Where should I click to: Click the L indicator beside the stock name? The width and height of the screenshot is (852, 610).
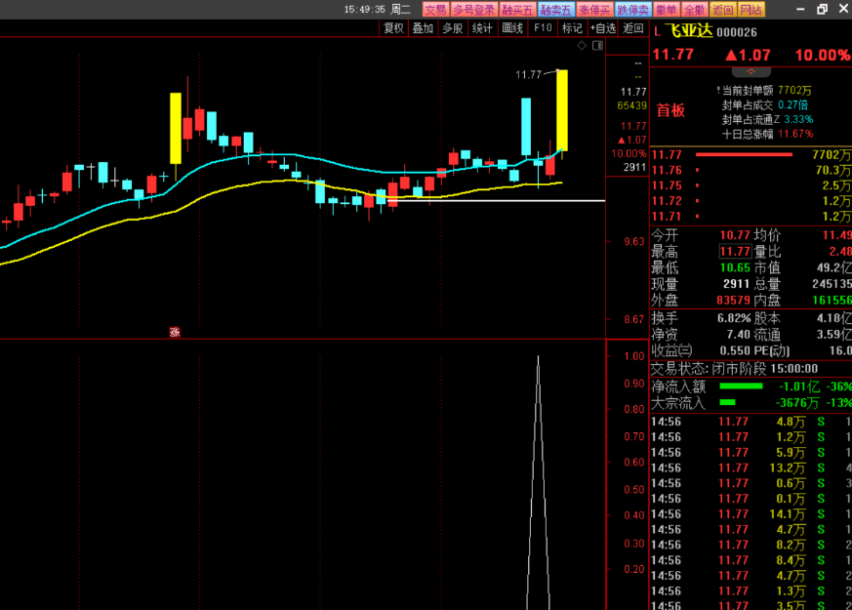[657, 32]
